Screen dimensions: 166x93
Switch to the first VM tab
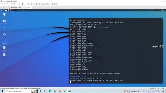click(4, 7)
